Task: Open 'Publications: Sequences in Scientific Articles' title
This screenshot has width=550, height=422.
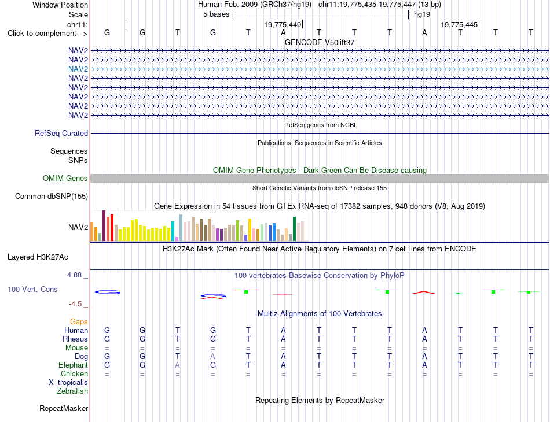Action: click(320, 143)
